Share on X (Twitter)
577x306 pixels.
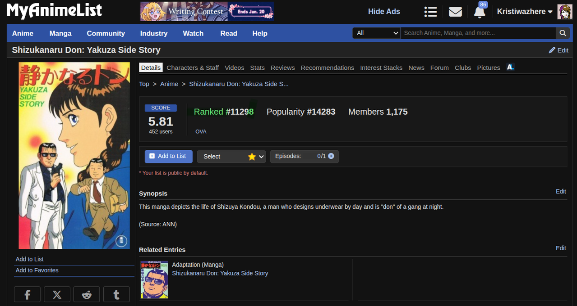point(57,294)
